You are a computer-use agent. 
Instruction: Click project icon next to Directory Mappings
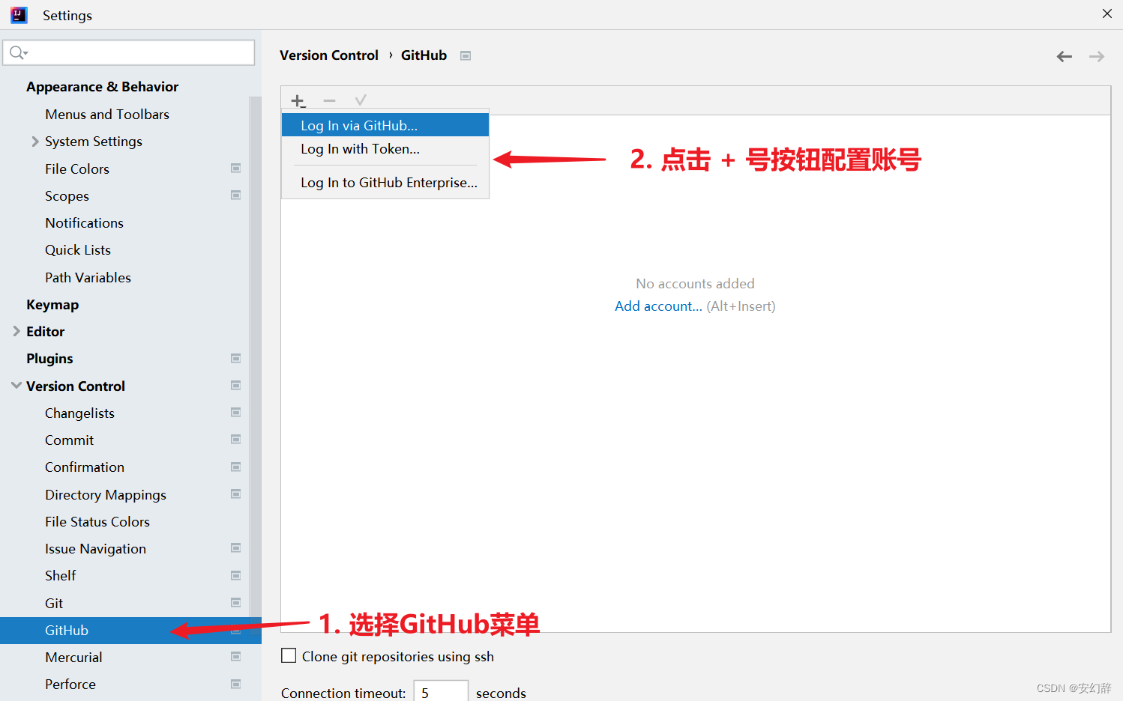[235, 494]
